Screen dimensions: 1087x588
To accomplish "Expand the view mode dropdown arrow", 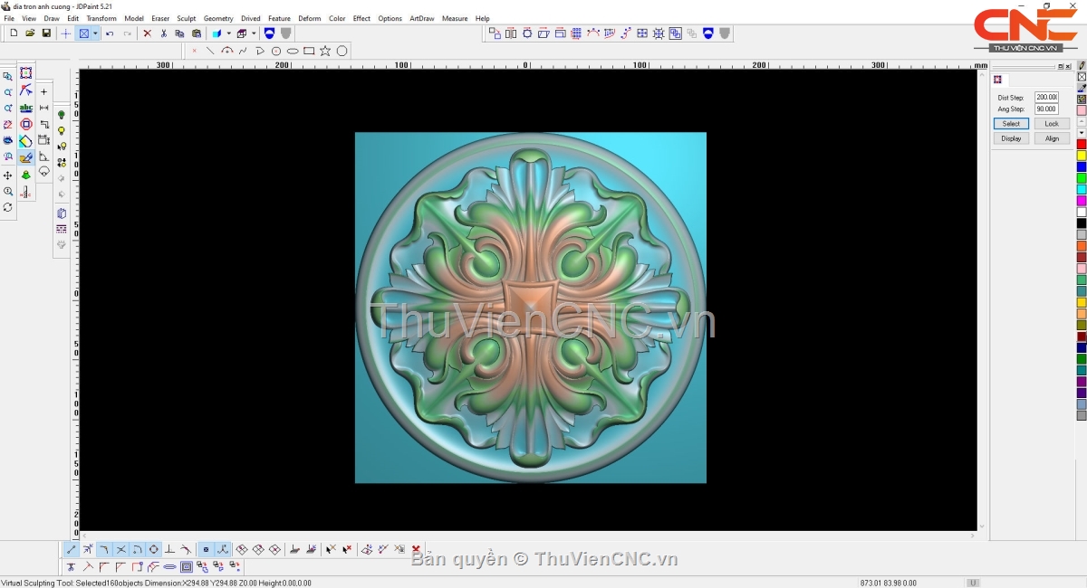I will pyautogui.click(x=95, y=33).
